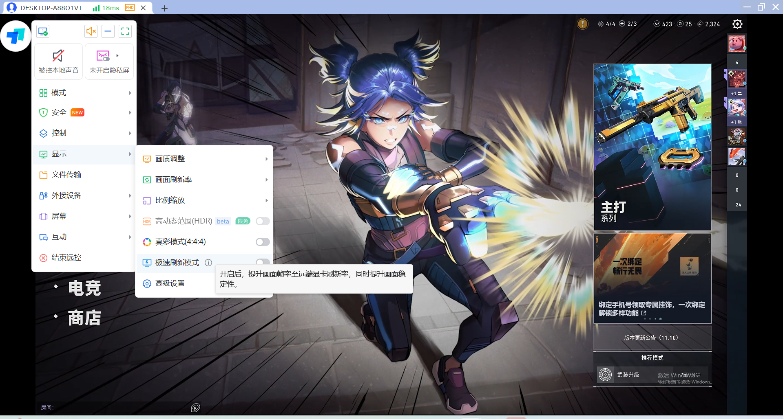The width and height of the screenshot is (783, 419).
Task: Click the red and white avatar below the robot
Action: pyautogui.click(x=737, y=157)
